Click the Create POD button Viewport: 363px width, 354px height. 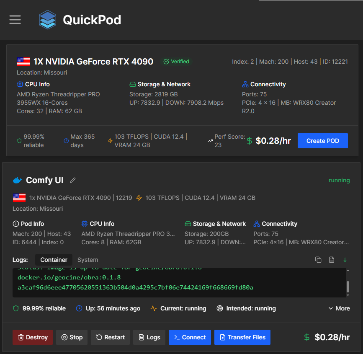(x=323, y=141)
